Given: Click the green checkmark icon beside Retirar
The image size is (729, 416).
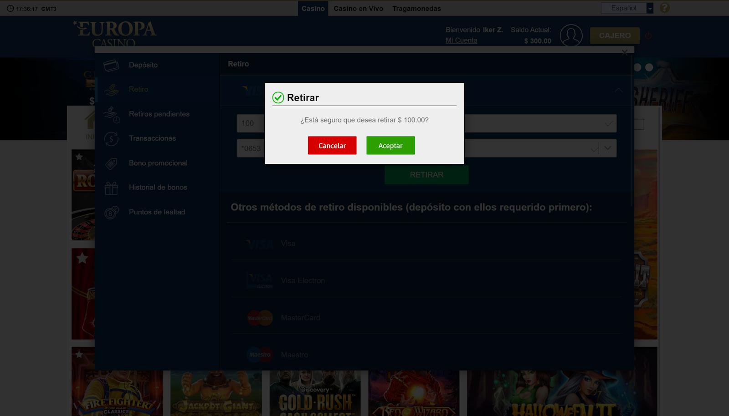Looking at the screenshot, I should [278, 97].
